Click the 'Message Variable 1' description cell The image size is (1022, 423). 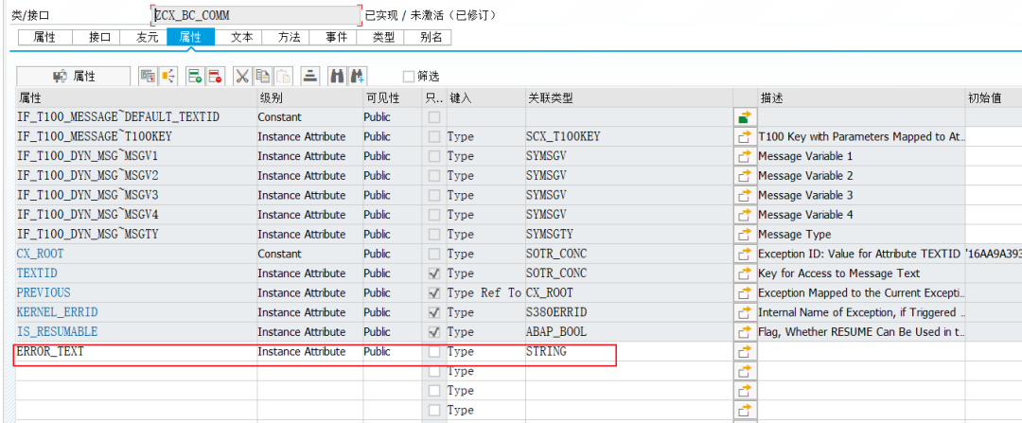[861, 156]
